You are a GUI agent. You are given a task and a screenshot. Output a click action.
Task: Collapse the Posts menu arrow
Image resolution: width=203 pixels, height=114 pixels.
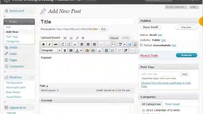click(x=32, y=22)
